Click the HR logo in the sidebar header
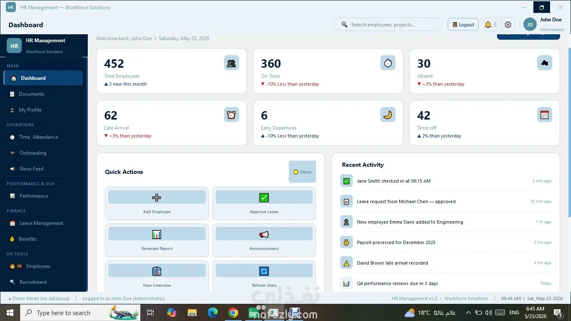Image resolution: width=571 pixels, height=321 pixels. pos(14,46)
